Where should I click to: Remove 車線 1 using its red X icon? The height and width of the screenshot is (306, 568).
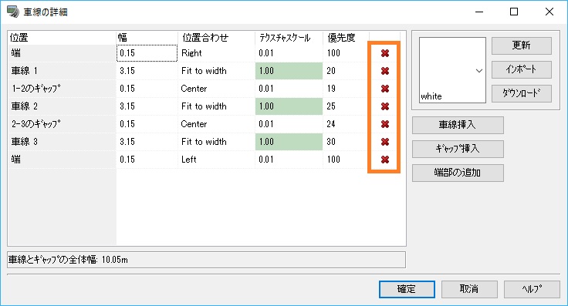point(385,71)
